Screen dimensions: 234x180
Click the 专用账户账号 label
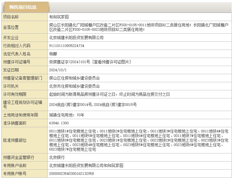click(15, 174)
